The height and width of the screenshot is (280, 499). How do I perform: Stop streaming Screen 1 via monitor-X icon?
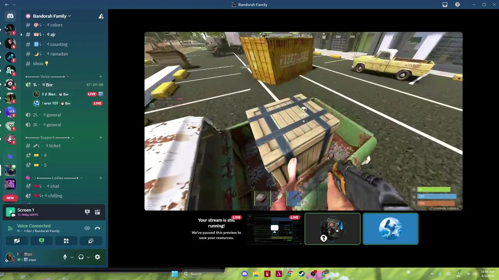pyautogui.click(x=87, y=212)
